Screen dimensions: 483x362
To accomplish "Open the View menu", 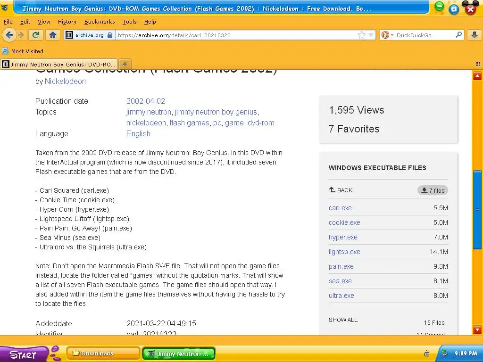I will coord(44,22).
